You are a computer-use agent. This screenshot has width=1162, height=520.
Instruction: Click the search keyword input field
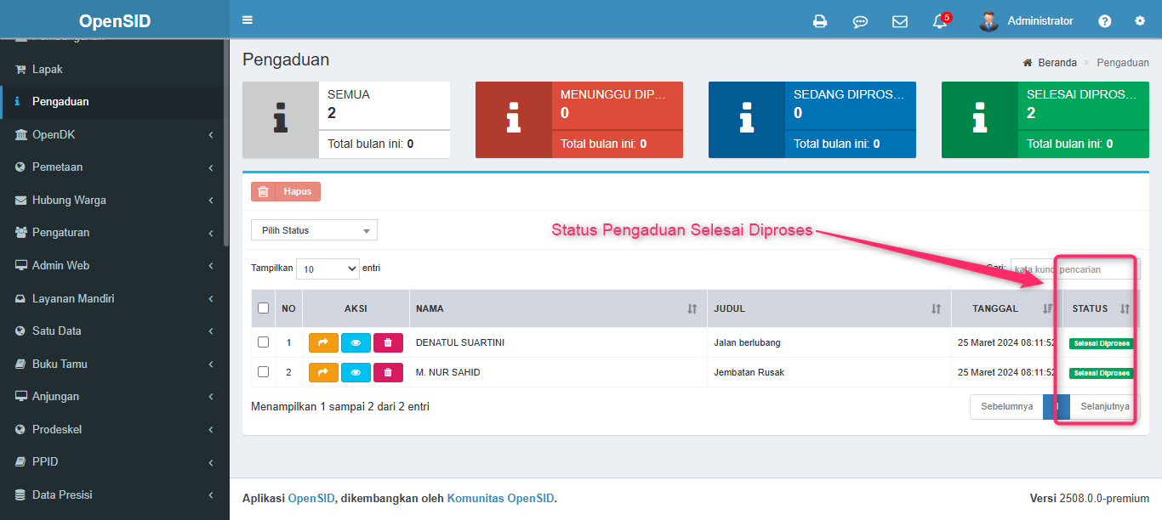(1074, 269)
